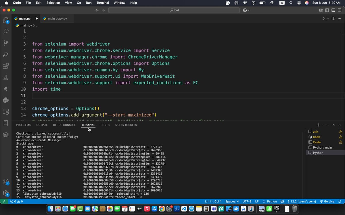Open terminal panel ellipsis menu
The image size is (345, 215).
pos(327,125)
